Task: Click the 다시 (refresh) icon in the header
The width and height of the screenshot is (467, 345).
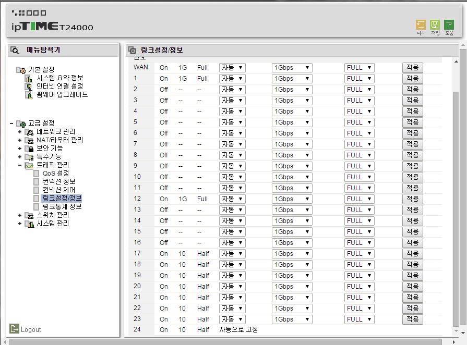Action: 421,24
